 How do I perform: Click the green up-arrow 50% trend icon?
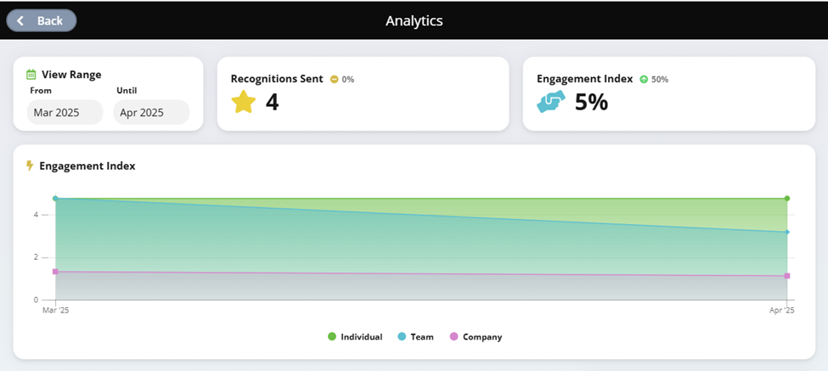point(643,79)
